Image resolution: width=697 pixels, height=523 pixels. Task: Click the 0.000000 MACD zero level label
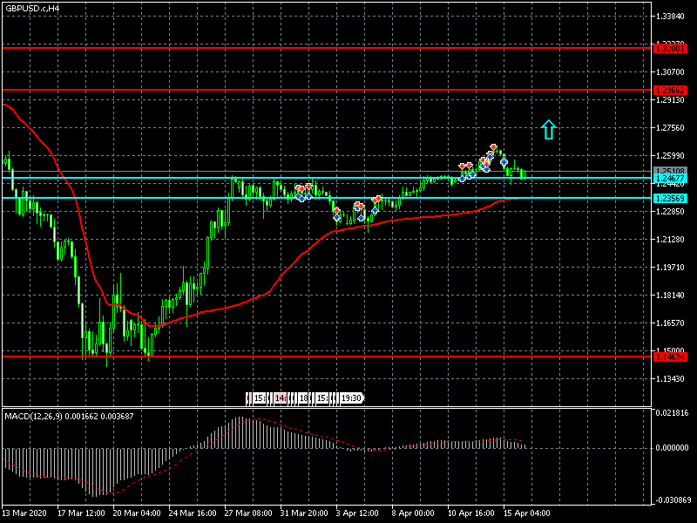672,448
